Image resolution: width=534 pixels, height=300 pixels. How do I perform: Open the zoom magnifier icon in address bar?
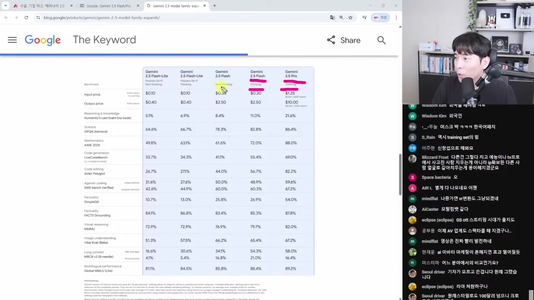click(341, 17)
